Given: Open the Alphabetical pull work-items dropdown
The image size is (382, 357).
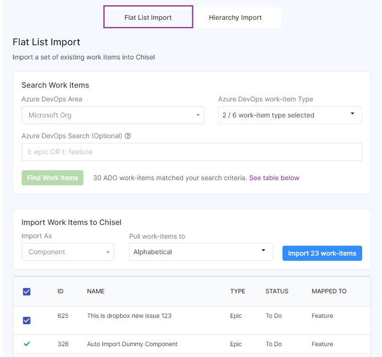Looking at the screenshot, I should pos(201,252).
